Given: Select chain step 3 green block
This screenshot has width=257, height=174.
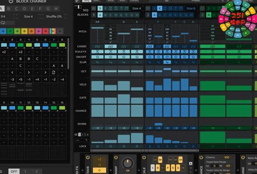Looking at the screenshot, I should coord(21,45).
